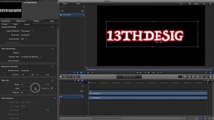Select the Text tool in toolbar
The image size is (214, 120).
pos(73,77)
